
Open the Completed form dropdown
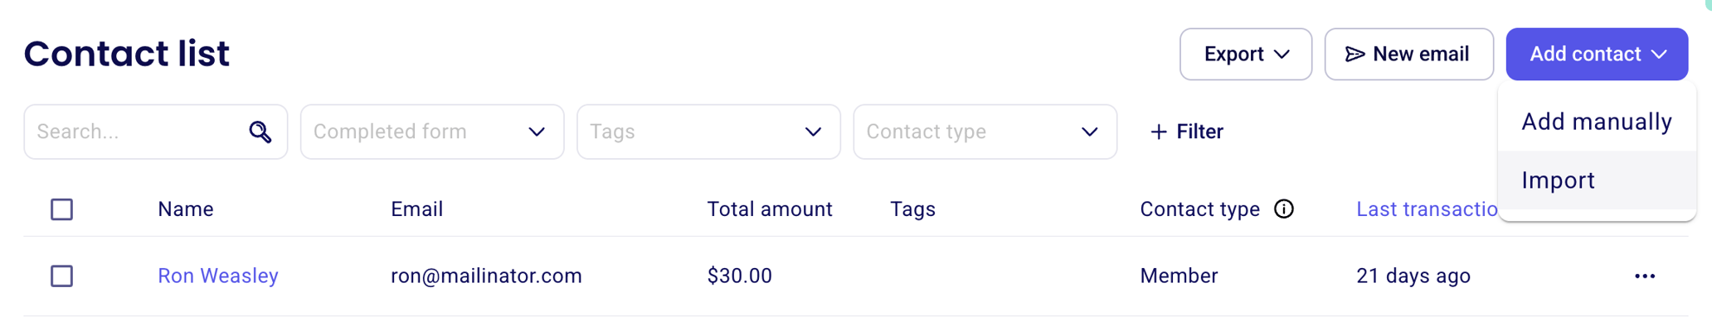[431, 132]
